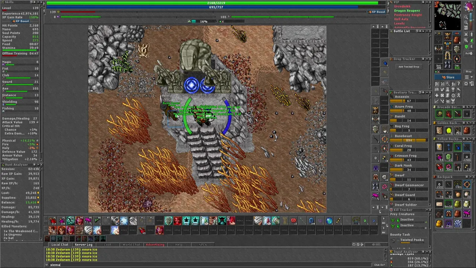Click the letter item in Backpack

point(439,204)
